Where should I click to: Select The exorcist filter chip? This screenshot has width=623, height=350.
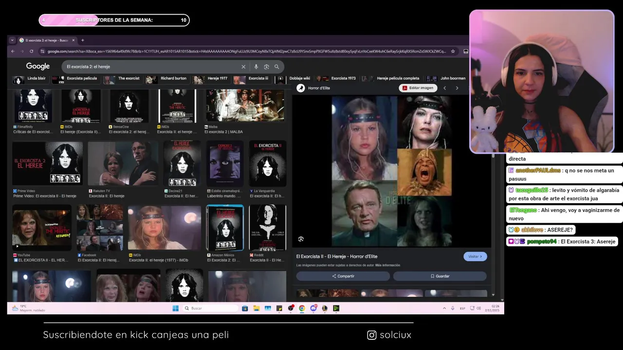coord(123,79)
